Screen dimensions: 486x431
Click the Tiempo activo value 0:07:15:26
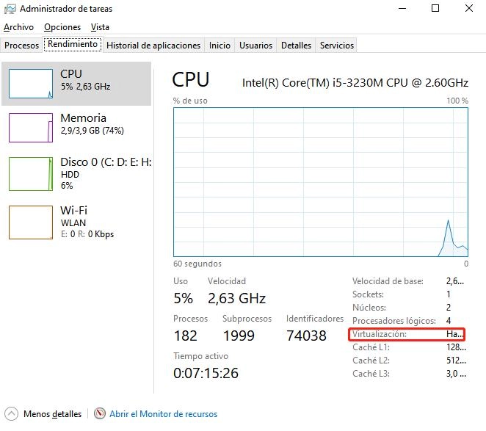pyautogui.click(x=206, y=373)
